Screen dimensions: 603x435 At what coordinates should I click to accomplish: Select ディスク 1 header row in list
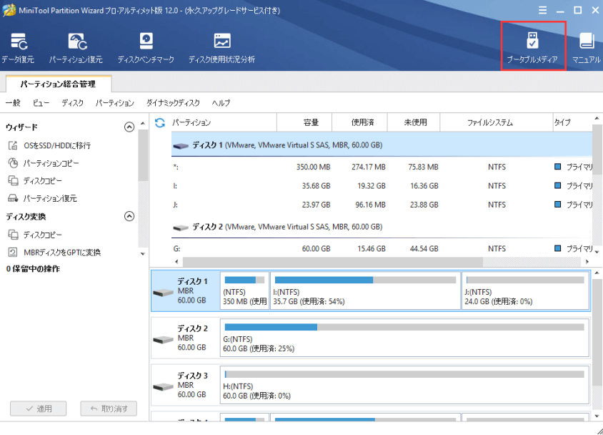tap(382, 145)
